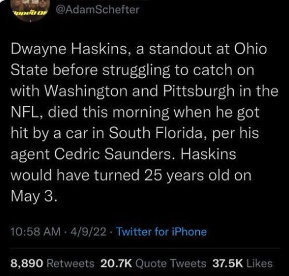The height and width of the screenshot is (276, 289).
Task: Select the name Dwayne Haskins in tweet
Action: coord(69,49)
